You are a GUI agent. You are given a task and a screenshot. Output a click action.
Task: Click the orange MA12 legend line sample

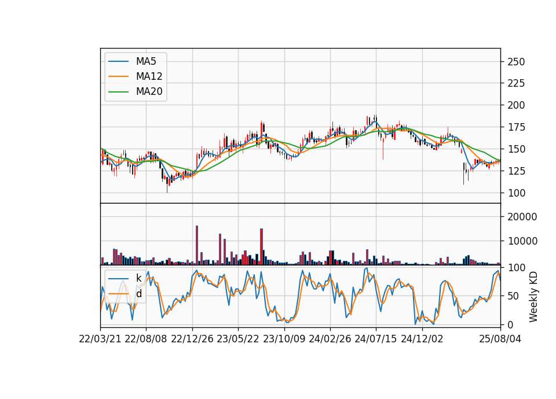[118, 76]
